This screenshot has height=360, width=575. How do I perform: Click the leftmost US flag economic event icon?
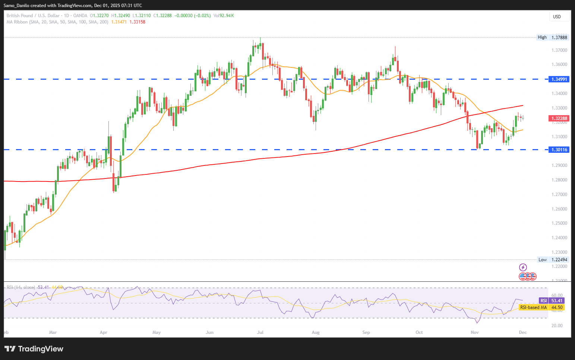(x=523, y=276)
